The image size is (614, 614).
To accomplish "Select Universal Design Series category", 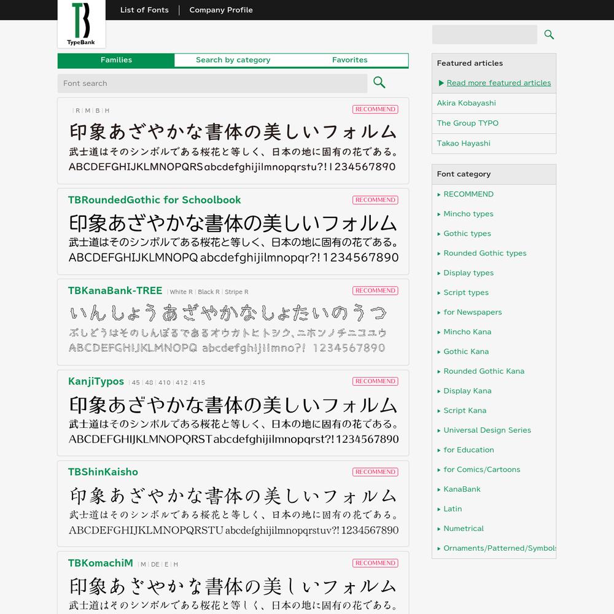I will coord(487,430).
